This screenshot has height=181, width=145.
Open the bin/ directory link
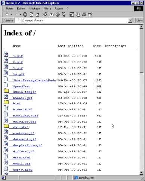click(17, 103)
